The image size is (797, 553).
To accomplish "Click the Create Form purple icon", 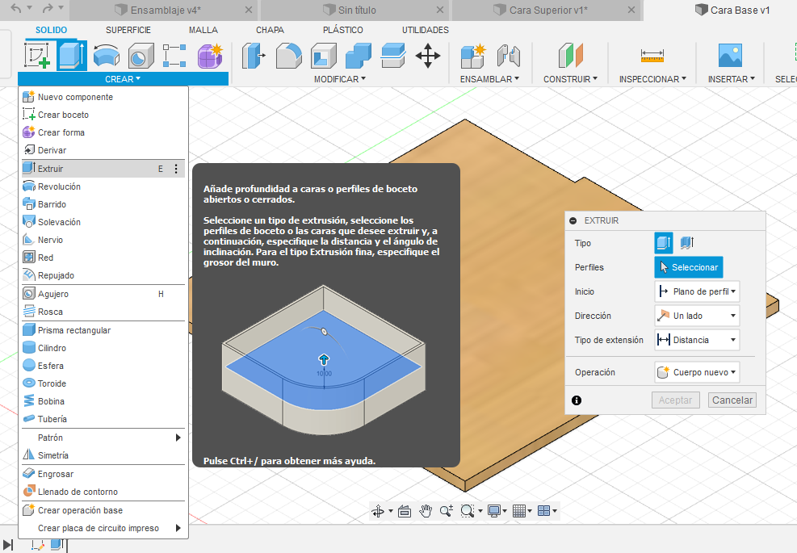I will point(211,56).
